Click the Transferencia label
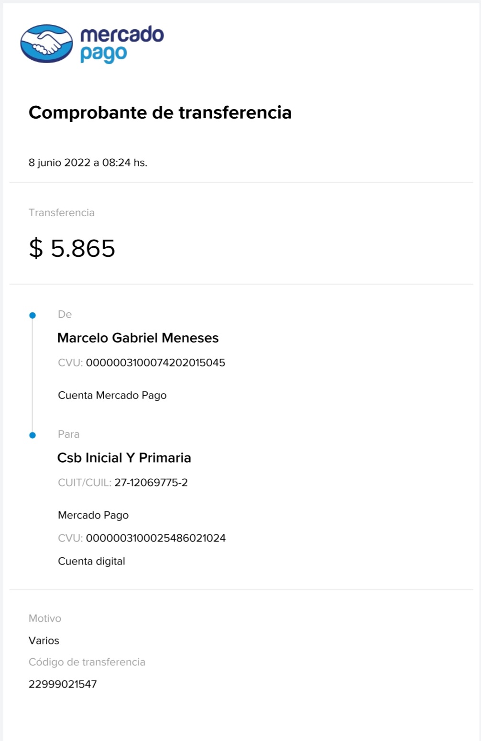Viewport: 481px width, 741px height. [62, 213]
